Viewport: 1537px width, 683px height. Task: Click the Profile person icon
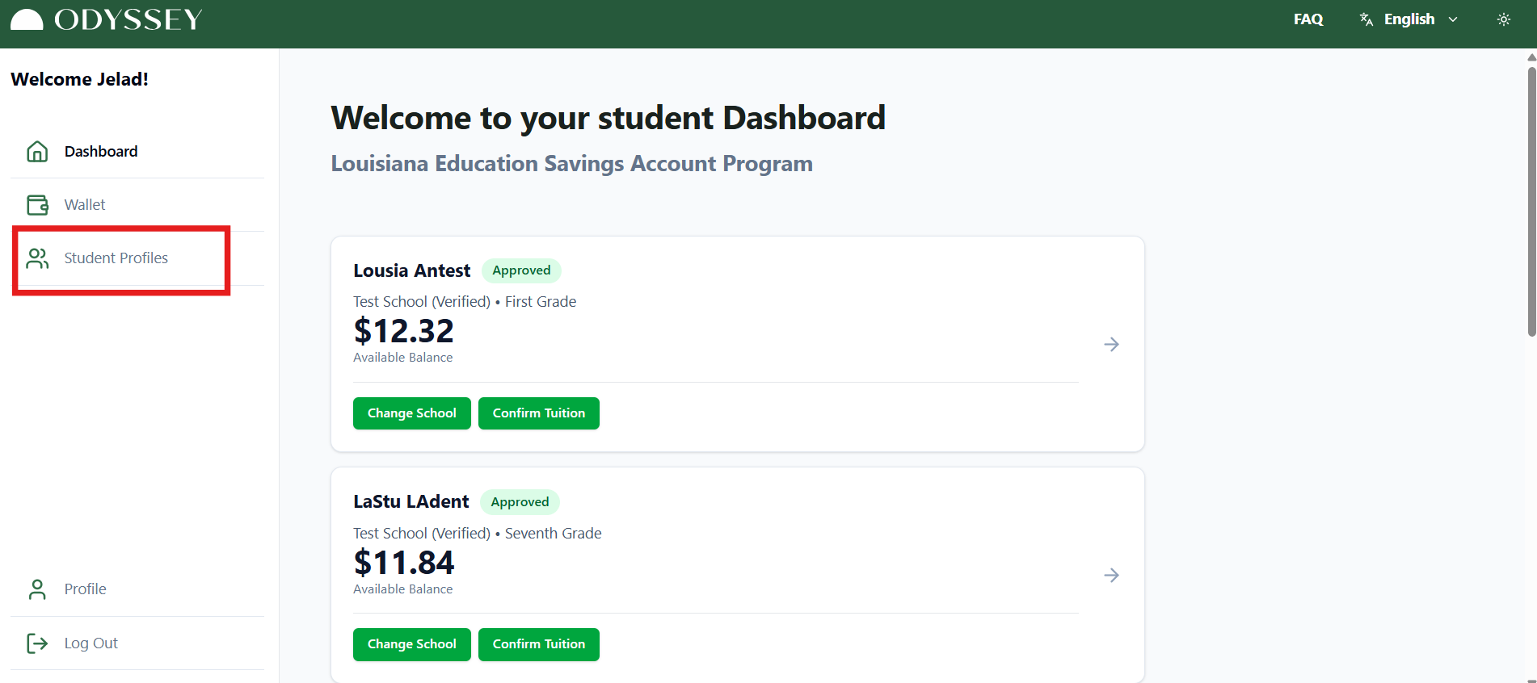click(x=37, y=589)
